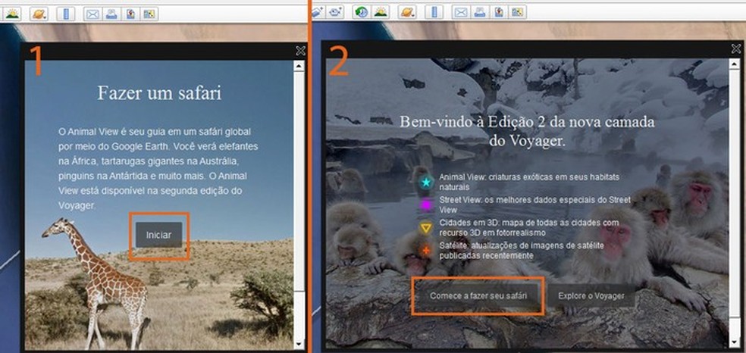746x353 pixels.
Task: Click the scroll-down arrow in the Fazer um safari dialog
Action: [x=299, y=343]
